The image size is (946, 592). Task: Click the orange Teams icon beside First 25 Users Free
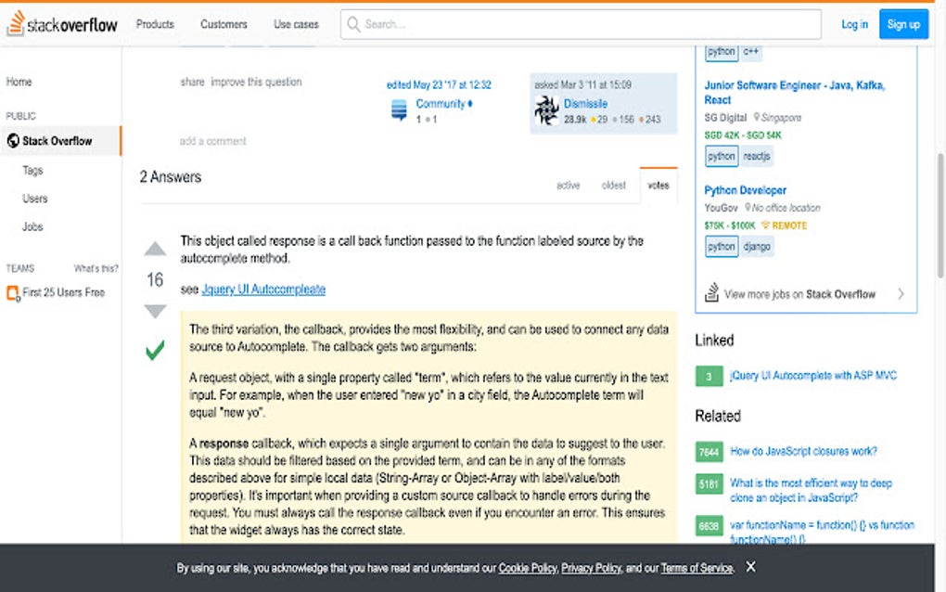[12, 291]
